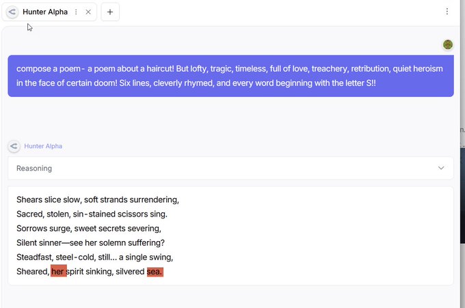Click the purple user prompt bubble
The height and width of the screenshot is (308, 465).
[230, 76]
